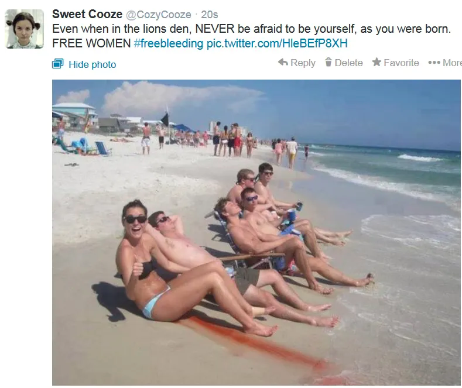Click the 20s tweet timestamp
The width and height of the screenshot is (462, 388).
coord(210,15)
